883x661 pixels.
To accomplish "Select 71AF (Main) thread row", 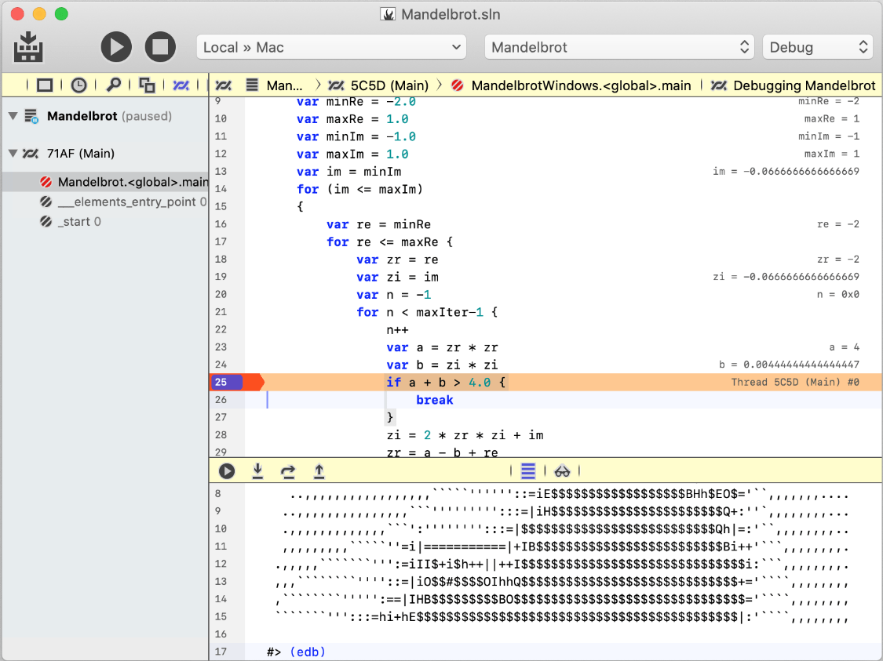I will 105,154.
